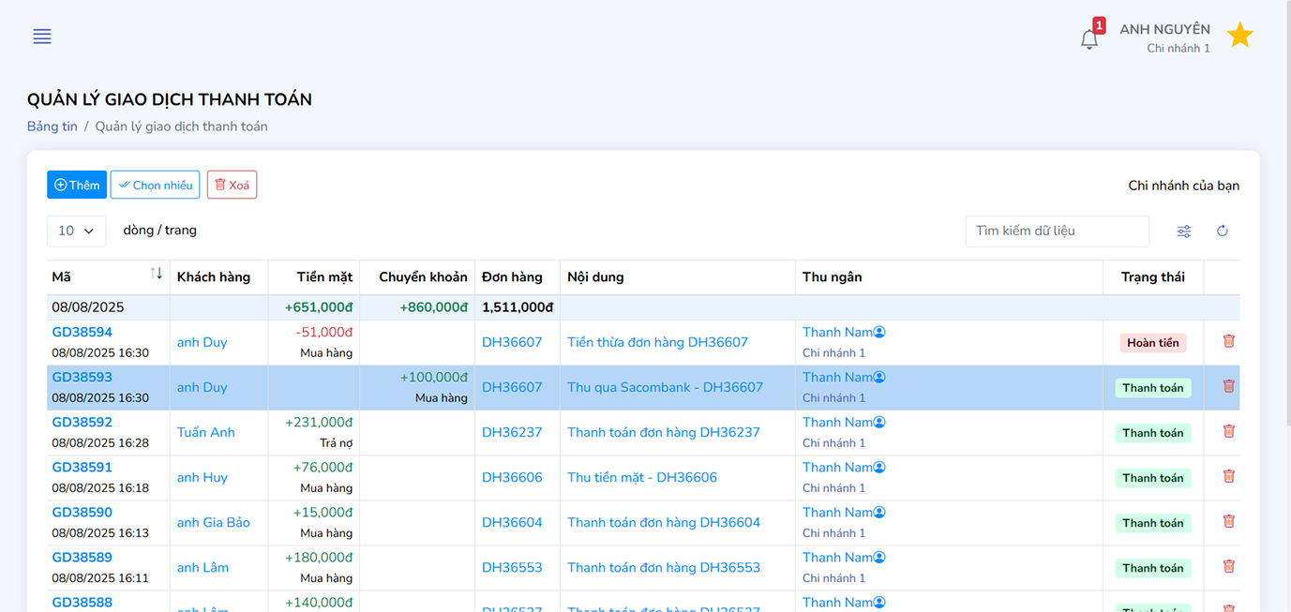Open the ANH NGUYÊN account menu
1291x612 pixels.
tap(1163, 37)
